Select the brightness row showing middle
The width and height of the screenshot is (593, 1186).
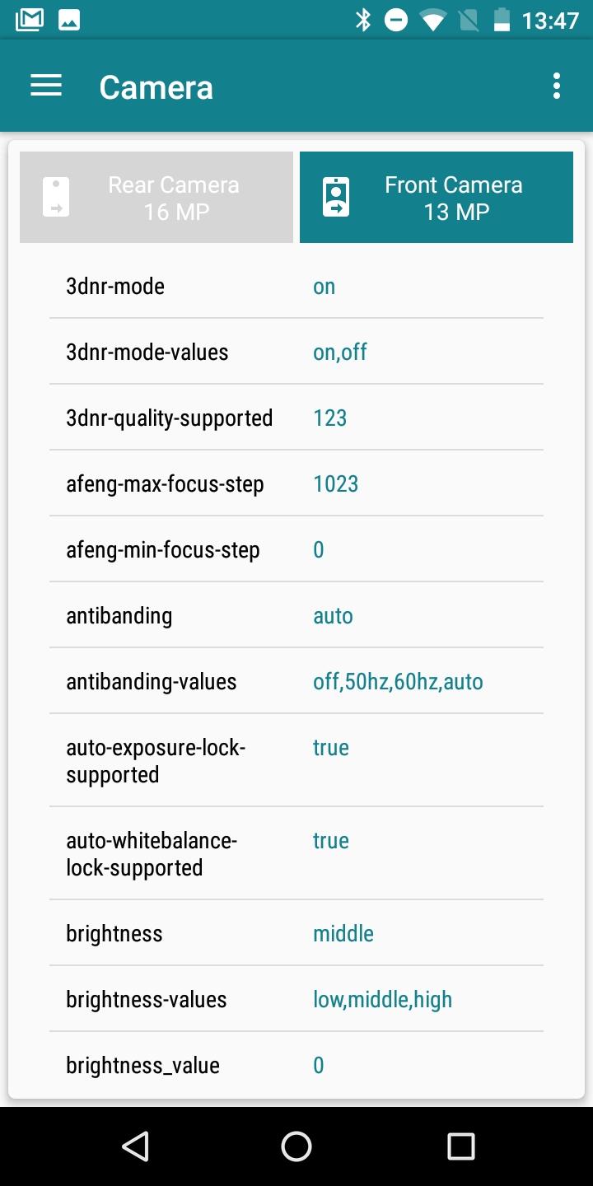tap(296, 934)
